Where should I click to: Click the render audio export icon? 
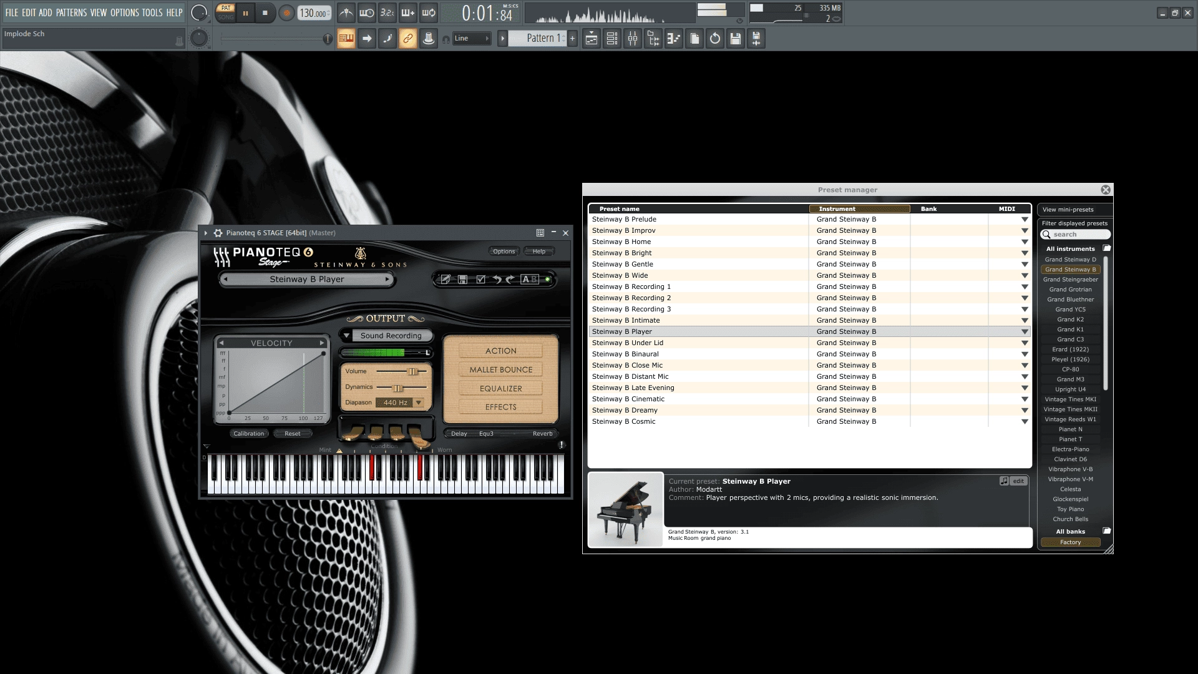756,39
